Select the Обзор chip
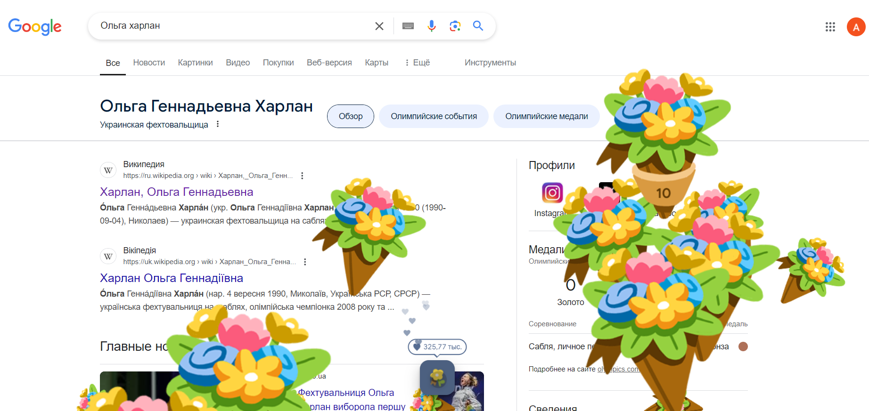Viewport: 869px width, 411px height. (351, 116)
